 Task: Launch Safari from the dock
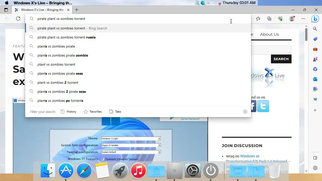84,170
